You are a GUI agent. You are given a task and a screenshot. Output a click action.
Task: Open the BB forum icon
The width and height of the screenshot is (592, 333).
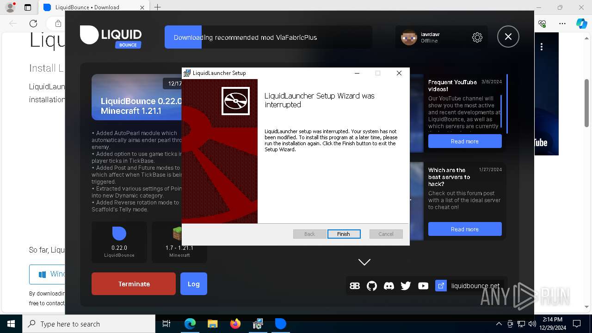tap(355, 286)
